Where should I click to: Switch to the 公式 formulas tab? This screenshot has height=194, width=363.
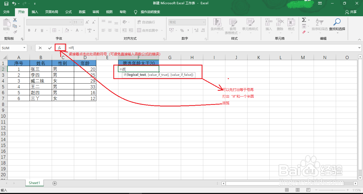pyautogui.click(x=69, y=12)
